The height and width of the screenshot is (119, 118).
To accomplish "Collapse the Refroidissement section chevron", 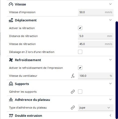I will coord(111,60).
